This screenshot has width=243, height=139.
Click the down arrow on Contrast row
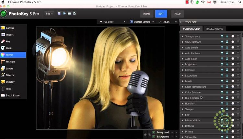[227, 70]
